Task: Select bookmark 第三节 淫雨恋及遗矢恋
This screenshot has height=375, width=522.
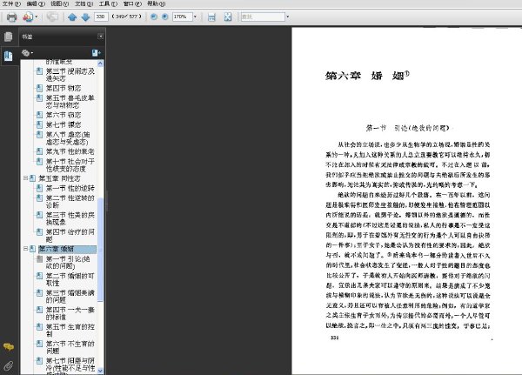Action: (x=70, y=75)
